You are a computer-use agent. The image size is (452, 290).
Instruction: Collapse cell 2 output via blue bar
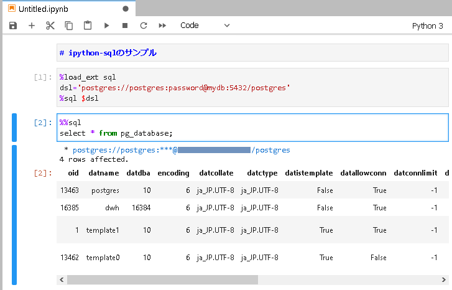[x=14, y=215]
